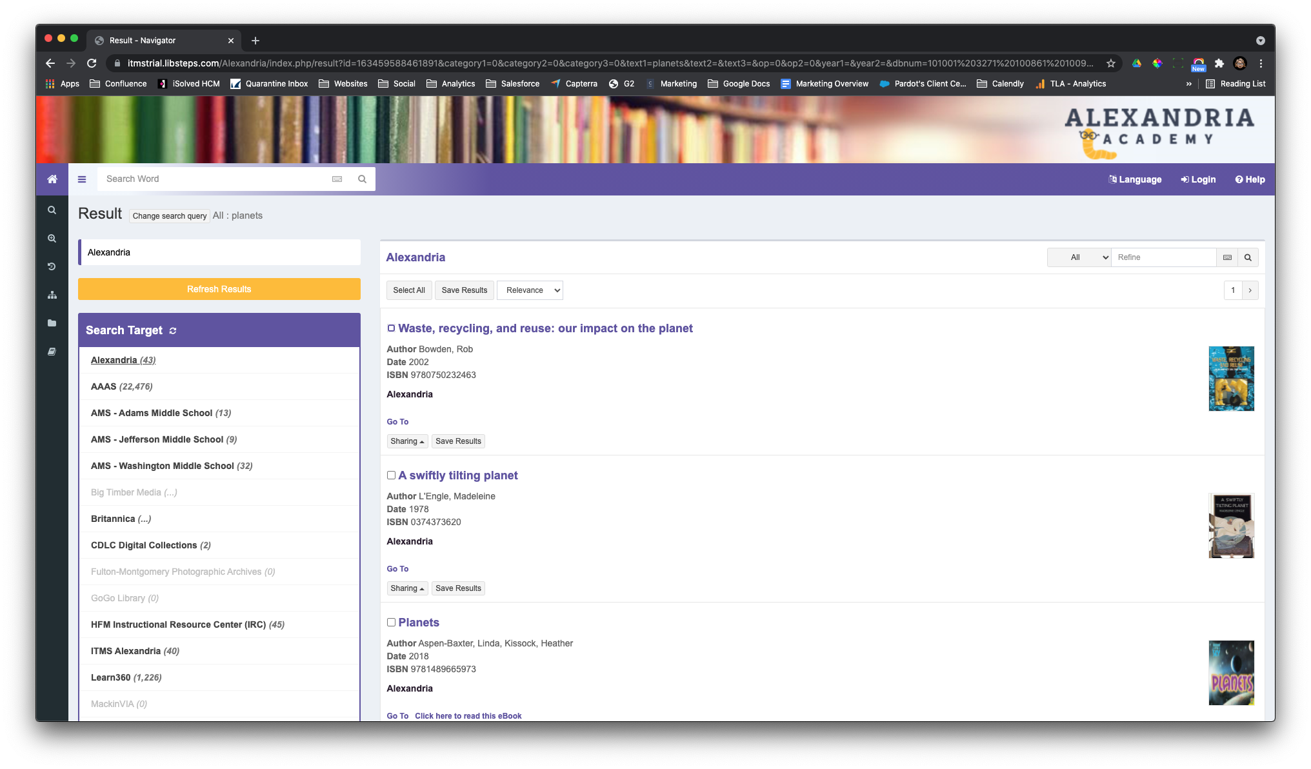1311x769 pixels.
Task: Open the Salesforce bookmark folder
Action: [513, 84]
